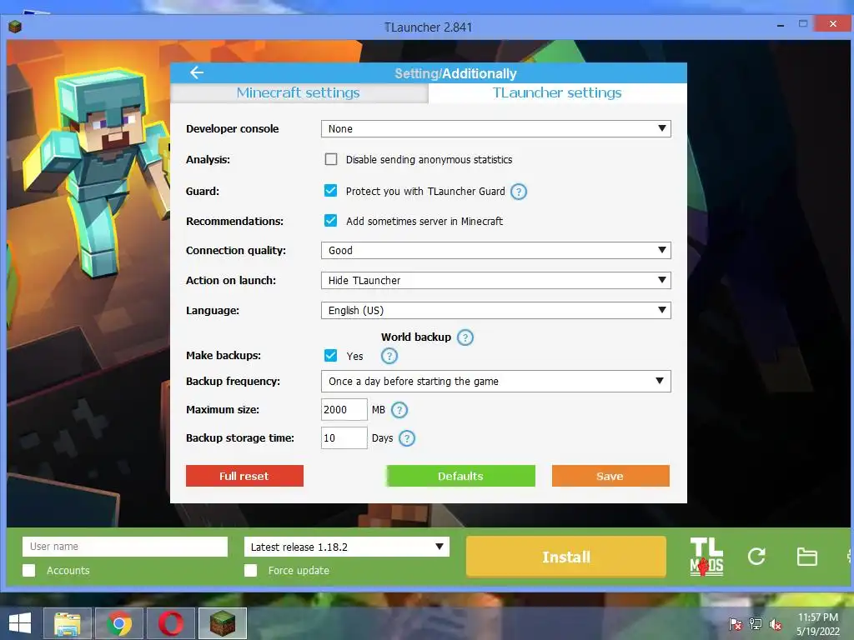This screenshot has height=640, width=854.
Task: Toggle Disable sending anonymous statistics checkbox
Action: pos(331,159)
